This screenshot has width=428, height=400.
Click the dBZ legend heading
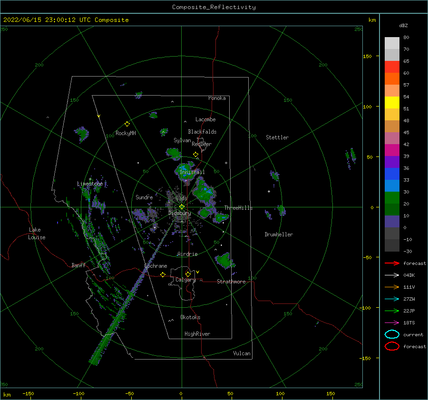point(403,26)
